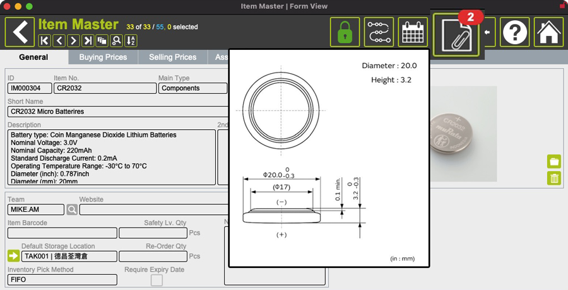Advance to the next record

coord(73,41)
